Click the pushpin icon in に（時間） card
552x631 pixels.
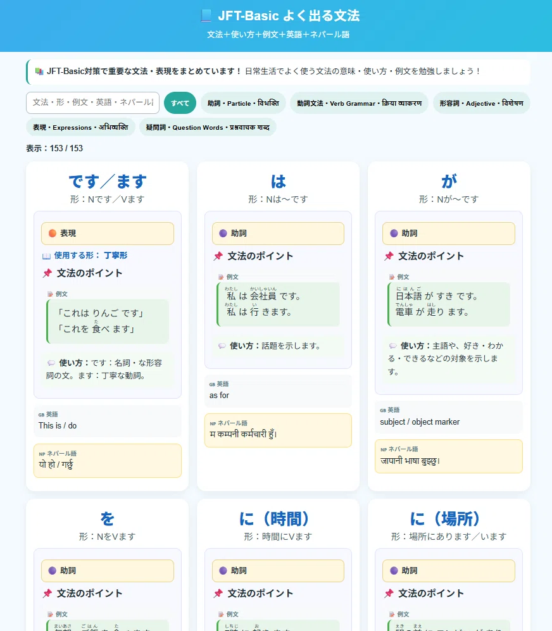(x=218, y=593)
